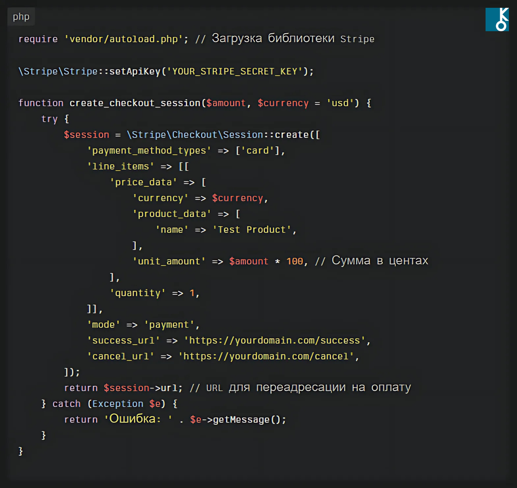The image size is (517, 488).
Task: Click the number 100 multiplier
Action: [x=295, y=261]
